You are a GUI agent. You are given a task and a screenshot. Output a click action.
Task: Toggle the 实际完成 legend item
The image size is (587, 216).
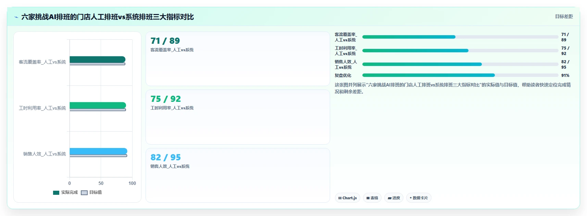click(x=65, y=192)
